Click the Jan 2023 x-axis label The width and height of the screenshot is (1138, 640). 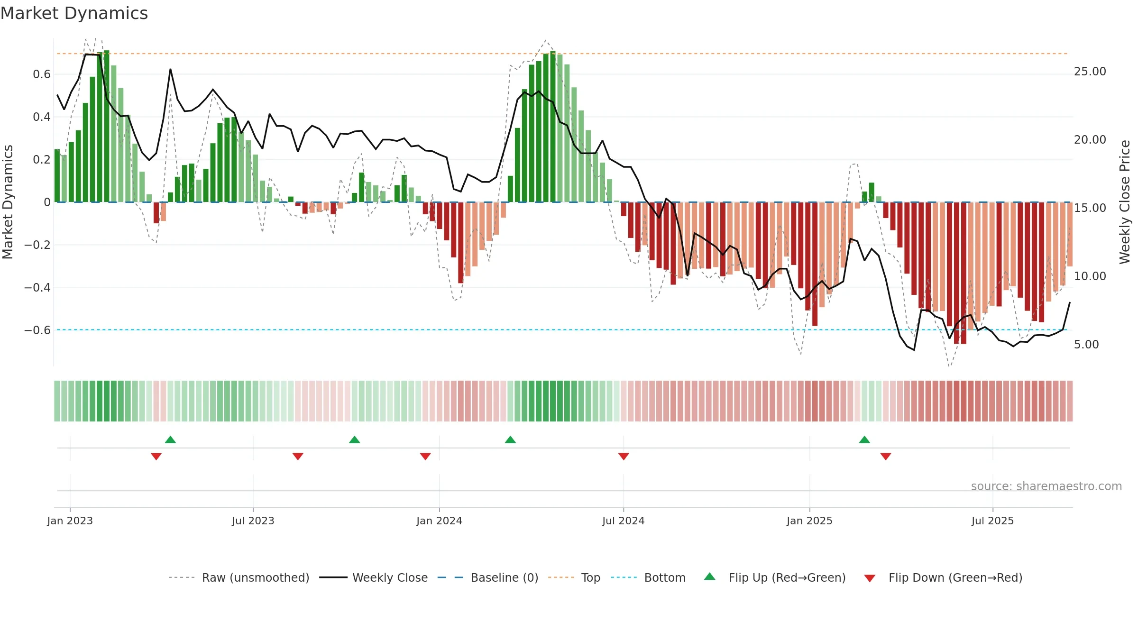[70, 521]
